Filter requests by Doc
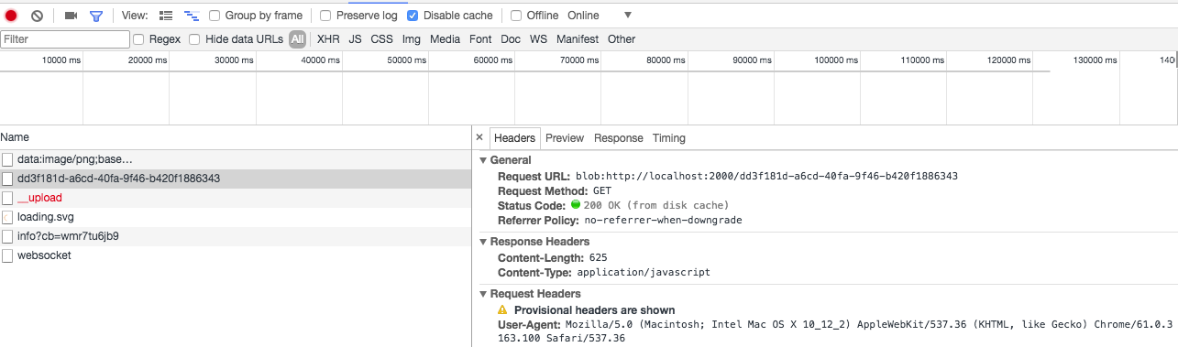 point(511,39)
